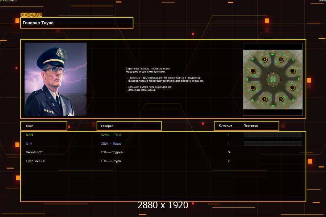Click MIH's loading progress bar
This screenshot has width=326, height=217.
click(273, 144)
